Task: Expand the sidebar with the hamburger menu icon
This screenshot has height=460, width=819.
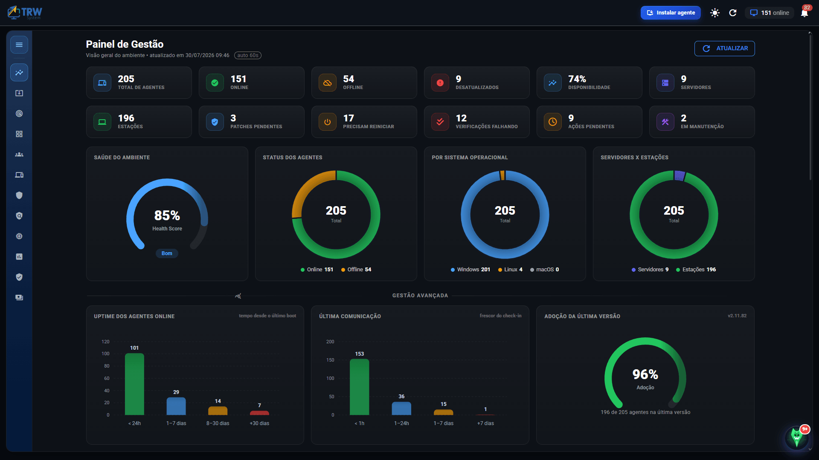Action: (x=19, y=45)
